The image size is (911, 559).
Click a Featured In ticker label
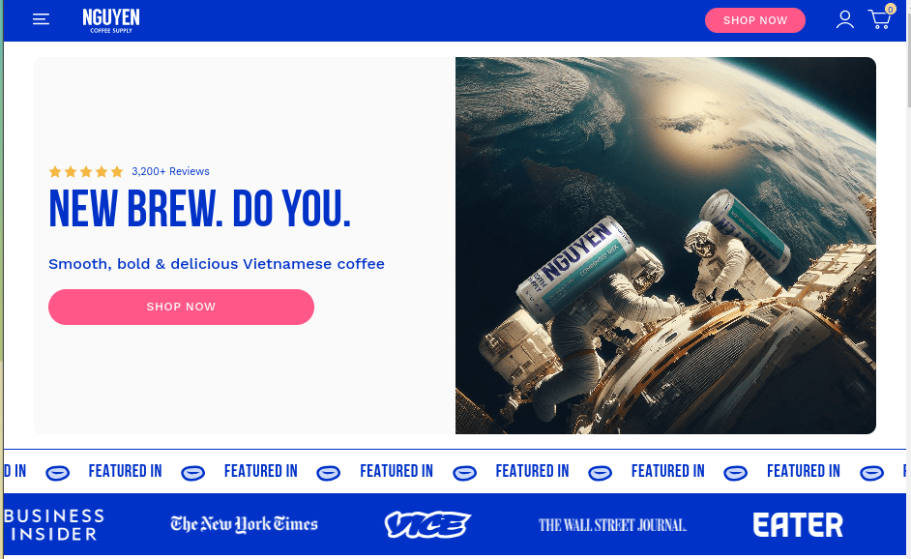click(125, 471)
